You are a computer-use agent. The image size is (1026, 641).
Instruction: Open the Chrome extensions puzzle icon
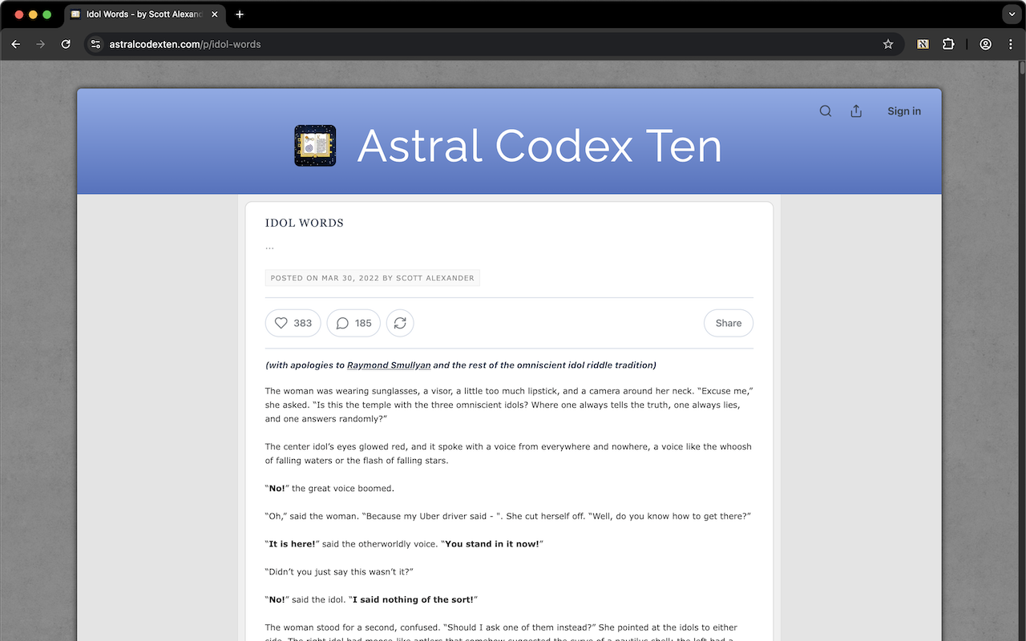(948, 44)
